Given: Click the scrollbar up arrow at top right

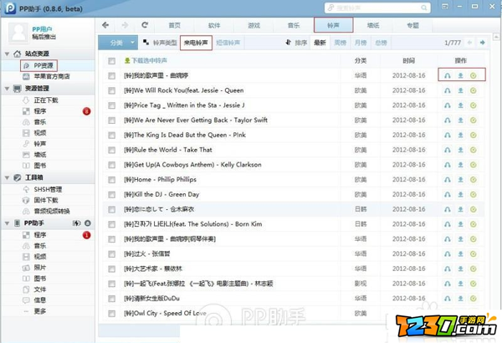Looking at the screenshot, I should point(496,37).
